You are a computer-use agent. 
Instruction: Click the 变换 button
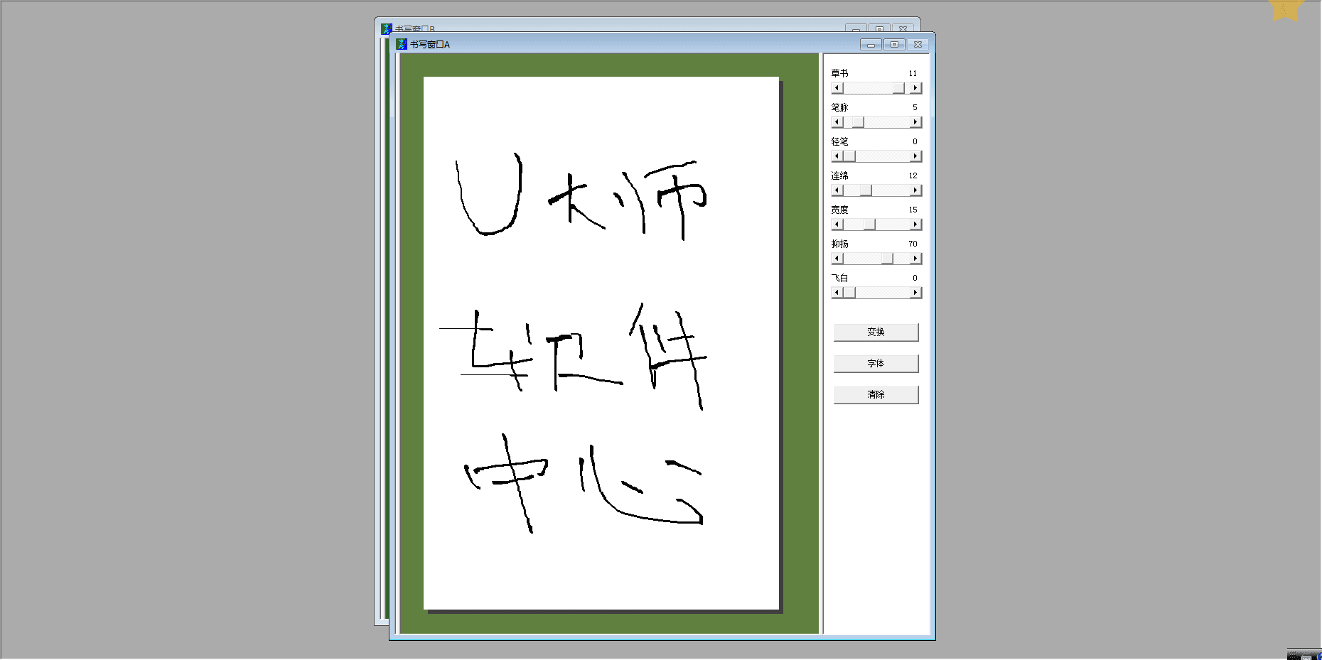(876, 332)
